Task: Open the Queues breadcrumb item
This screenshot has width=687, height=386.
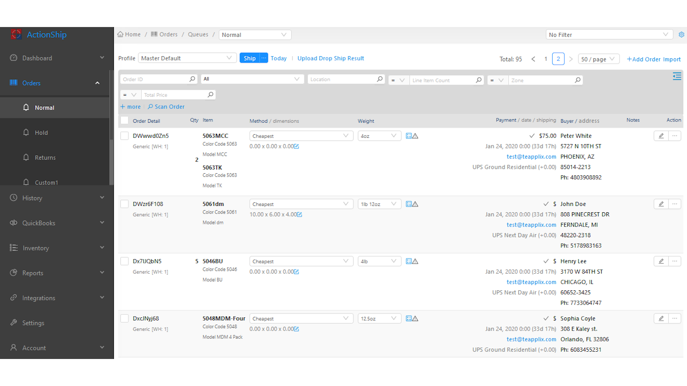Action: (198, 34)
